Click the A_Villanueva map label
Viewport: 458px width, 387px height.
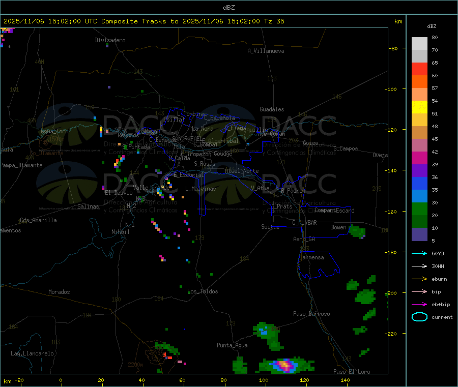266,51
